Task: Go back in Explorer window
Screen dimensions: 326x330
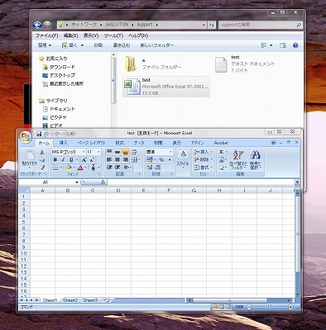Action: click(37, 25)
